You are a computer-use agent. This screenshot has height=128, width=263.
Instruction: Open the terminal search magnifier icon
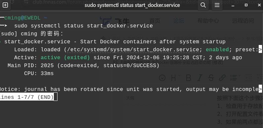pos(203,5)
